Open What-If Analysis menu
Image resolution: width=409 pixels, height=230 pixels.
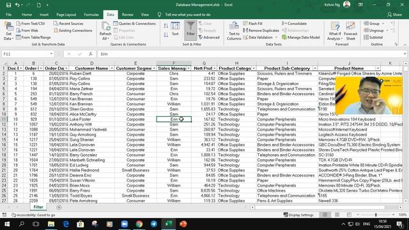coord(335,31)
